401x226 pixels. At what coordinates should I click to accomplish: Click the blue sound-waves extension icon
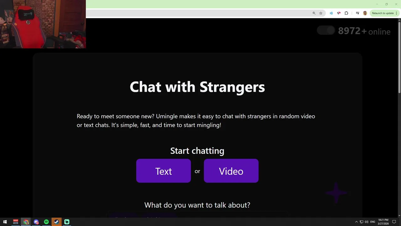[x=331, y=13]
